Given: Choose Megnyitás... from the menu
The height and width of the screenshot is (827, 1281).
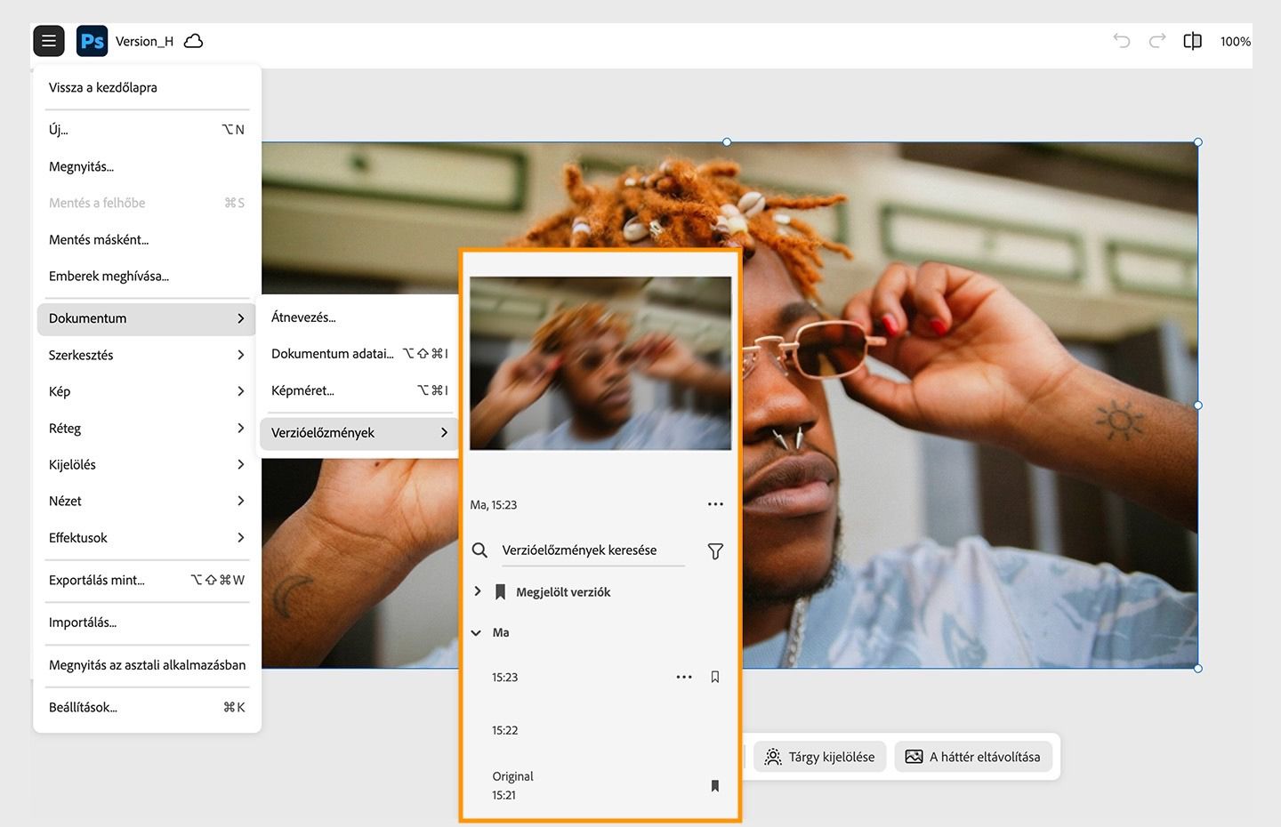Looking at the screenshot, I should (x=147, y=166).
